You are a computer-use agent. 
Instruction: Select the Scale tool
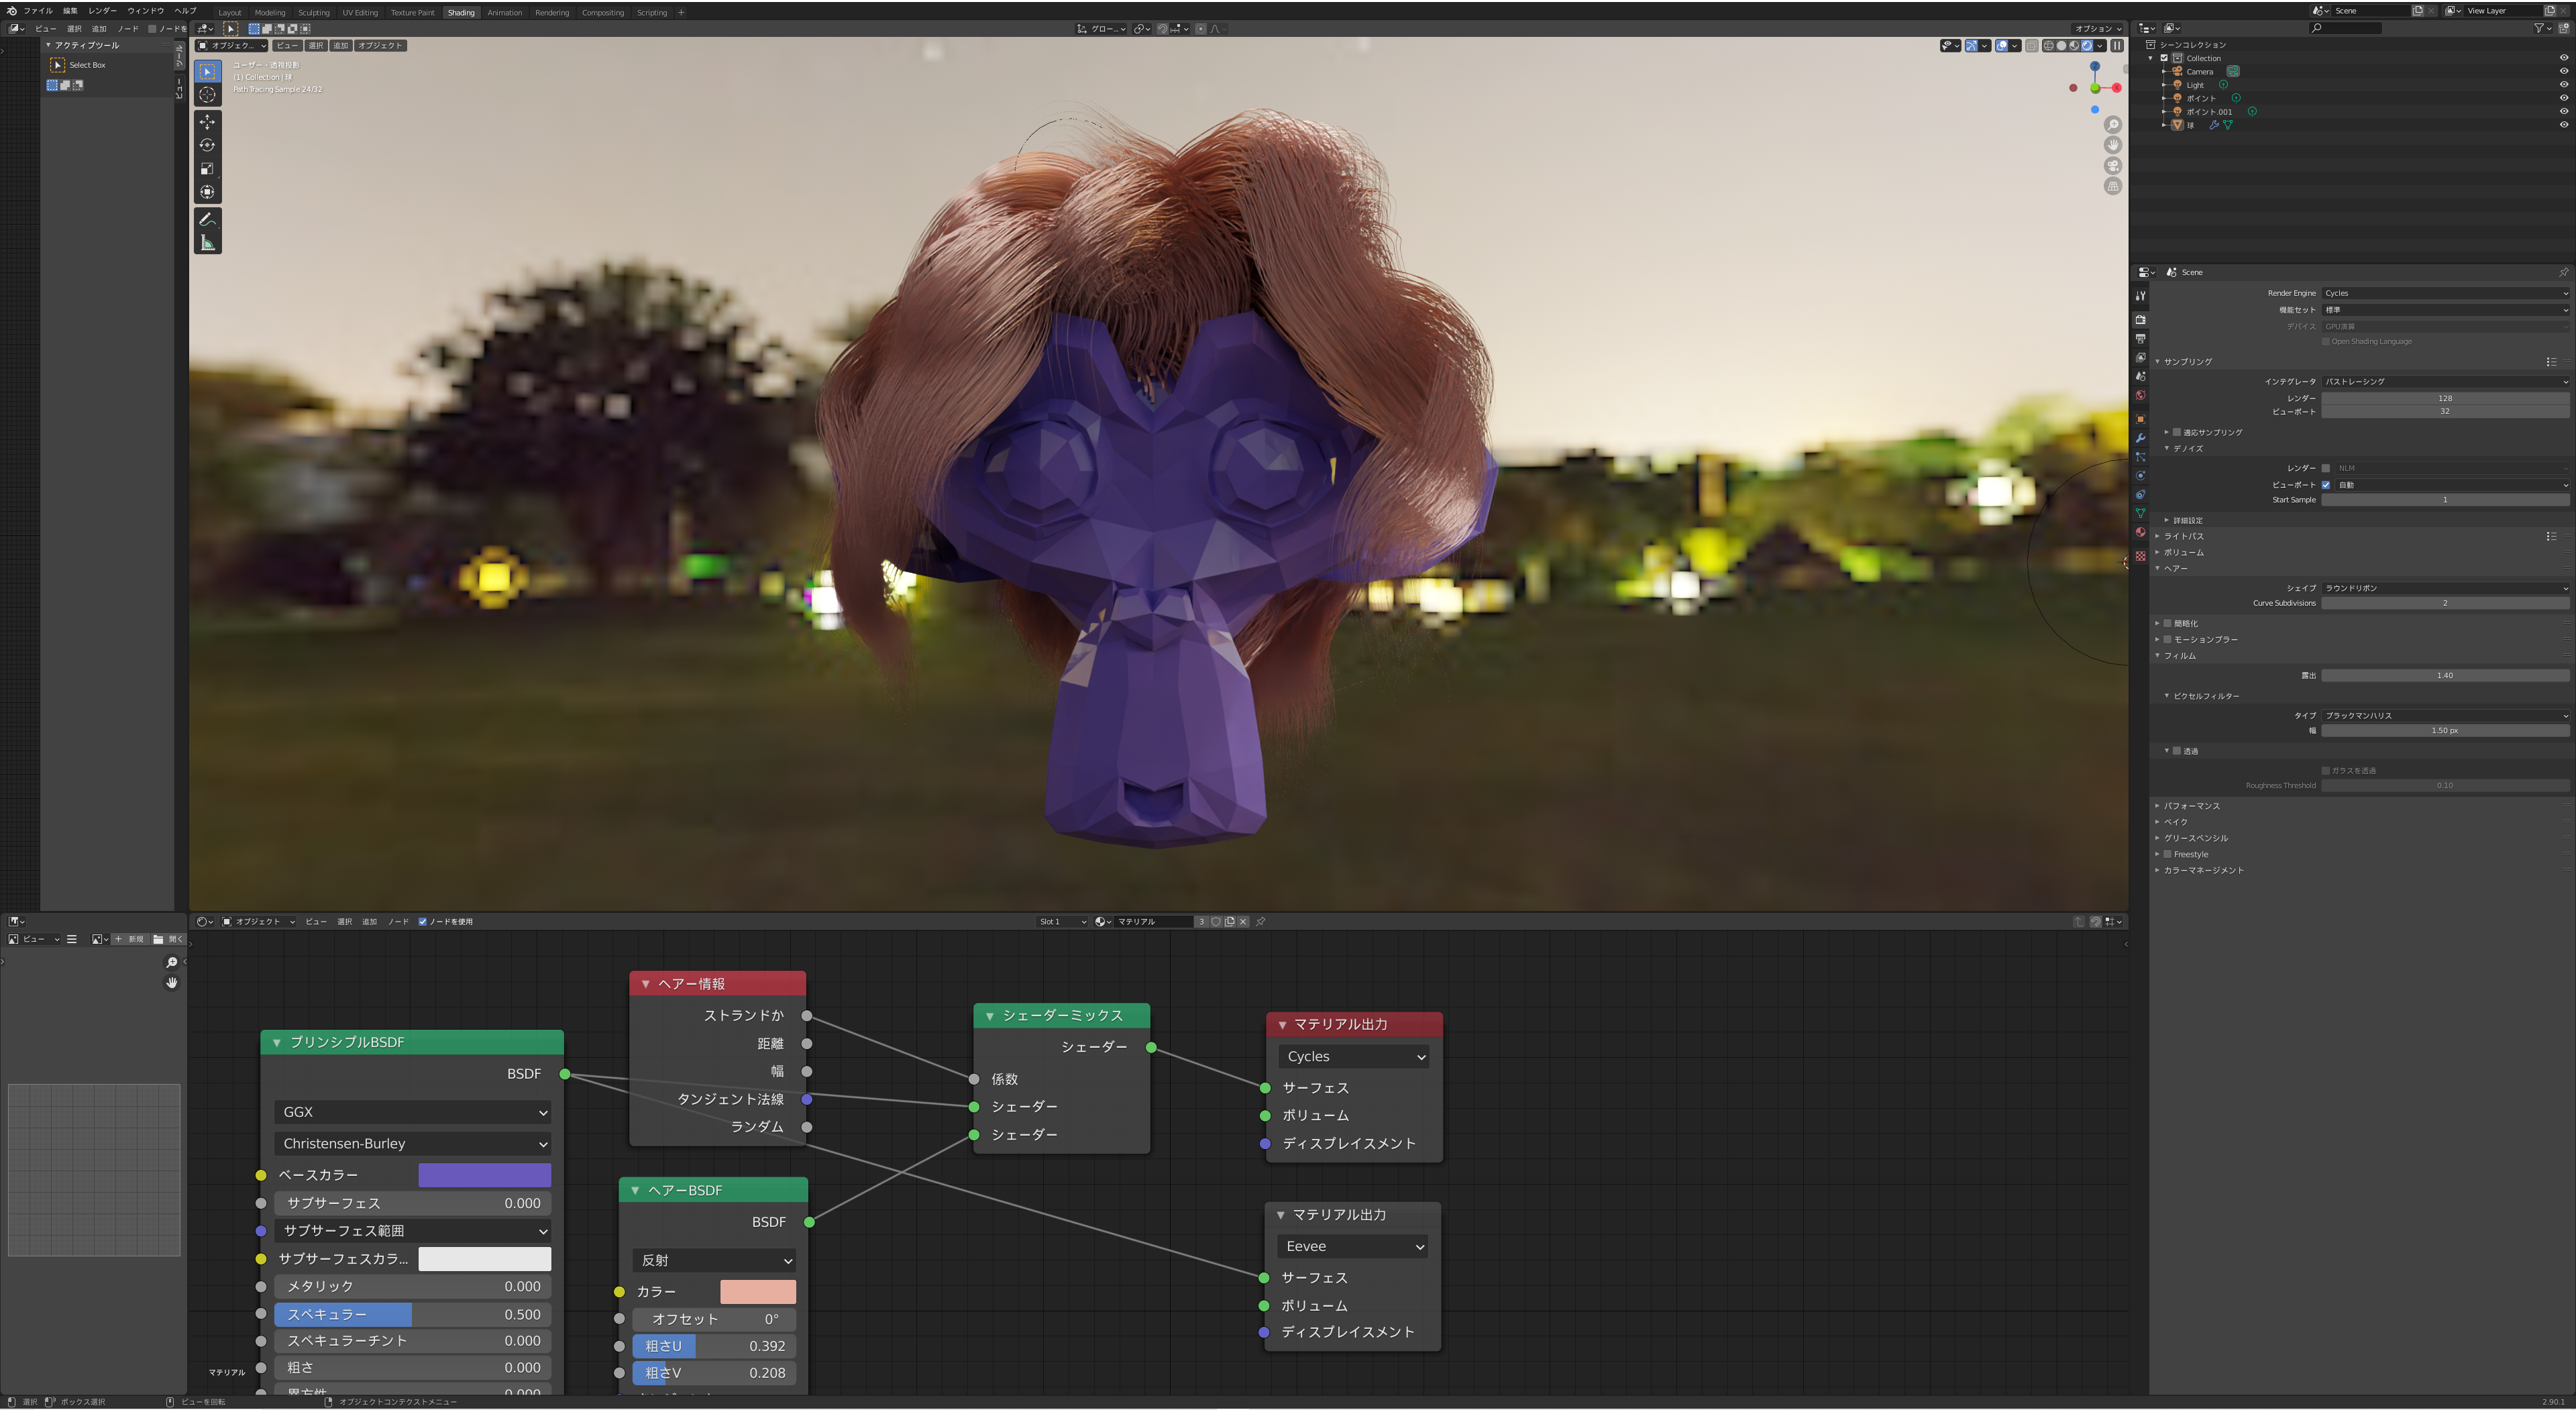pyautogui.click(x=207, y=169)
